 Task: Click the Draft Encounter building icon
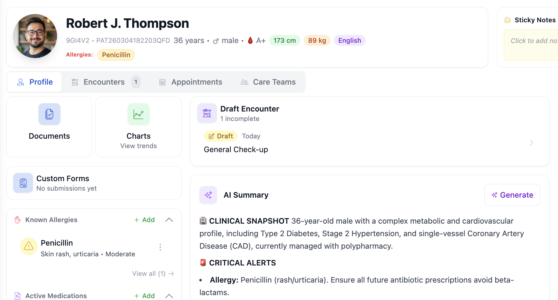click(x=207, y=113)
